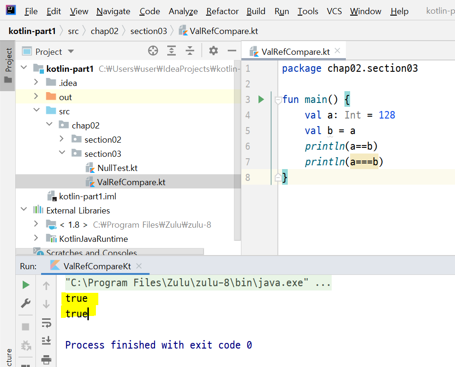
Task: Click kotlin-part1 in the breadcrumb bar
Action: pyautogui.click(x=32, y=31)
